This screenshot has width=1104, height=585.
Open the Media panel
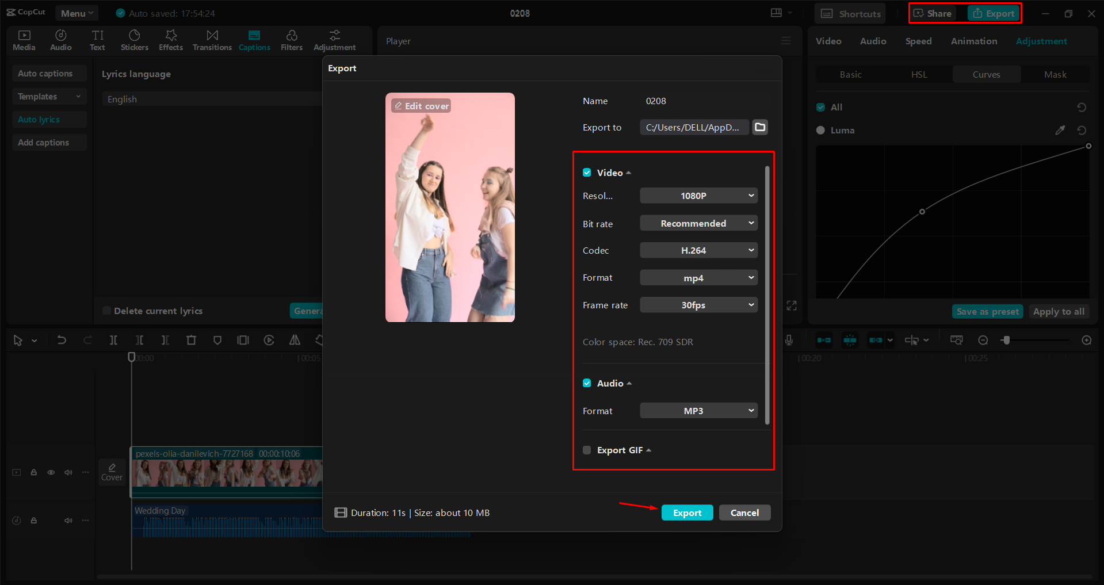(24, 40)
